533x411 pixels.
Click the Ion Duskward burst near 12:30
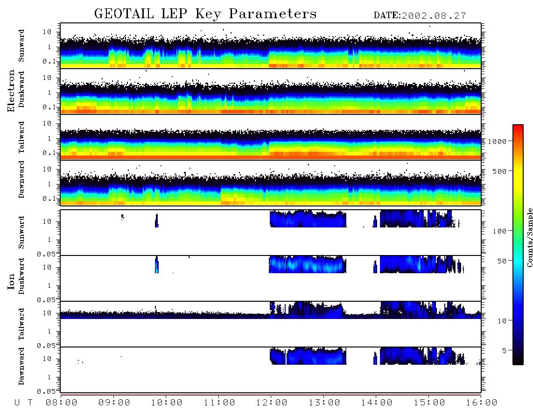(307, 264)
